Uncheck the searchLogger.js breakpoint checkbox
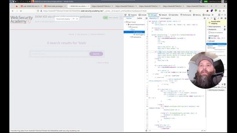This screenshot has width=237, height=133. click(209, 38)
